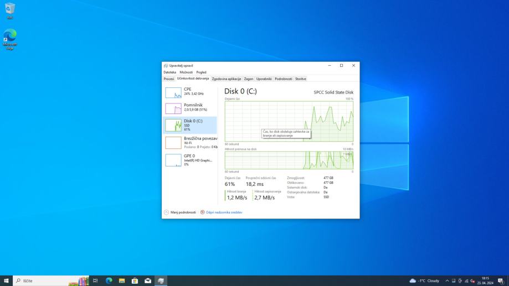
Task: Click the Task View taskbar icon
Action: [x=95, y=280]
